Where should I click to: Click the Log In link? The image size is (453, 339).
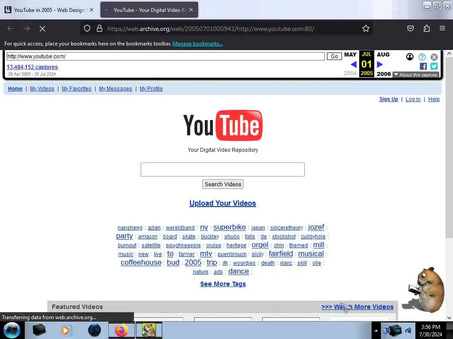[x=413, y=99]
